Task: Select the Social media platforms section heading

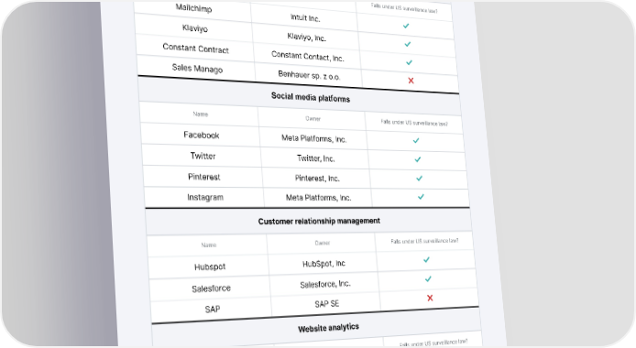Action: point(311,97)
